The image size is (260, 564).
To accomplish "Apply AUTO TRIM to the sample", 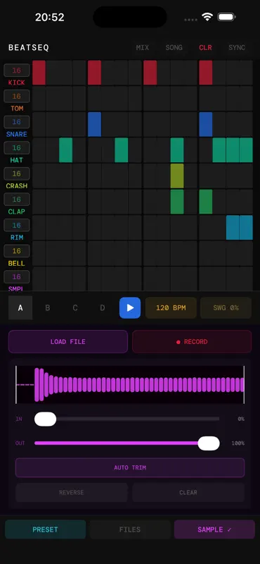I will coord(130,467).
